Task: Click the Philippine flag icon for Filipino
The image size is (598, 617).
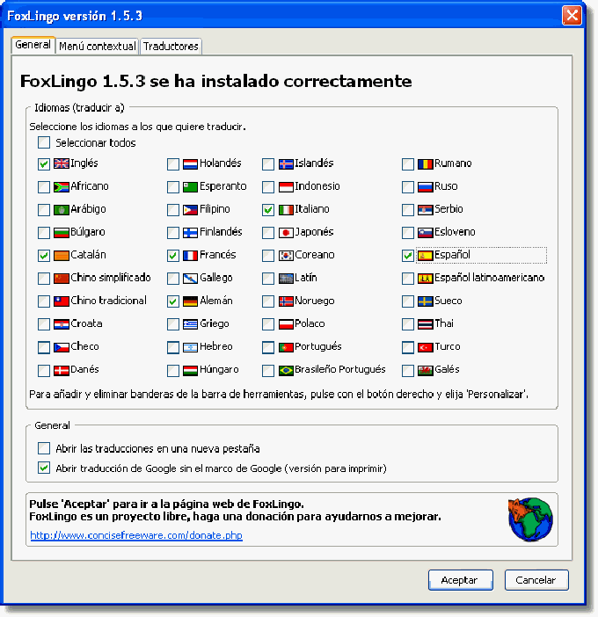Action: pyautogui.click(x=190, y=210)
